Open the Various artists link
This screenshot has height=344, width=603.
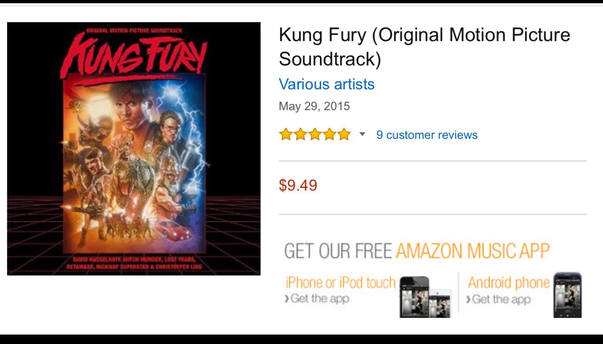point(327,84)
